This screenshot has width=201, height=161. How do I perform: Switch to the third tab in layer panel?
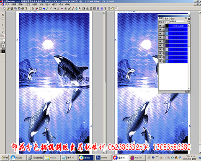click(x=172, y=18)
